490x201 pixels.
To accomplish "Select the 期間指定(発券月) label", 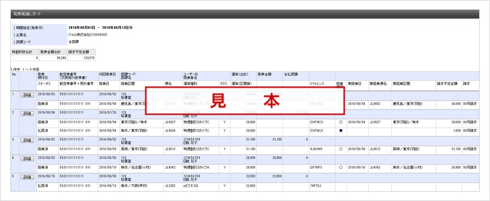I will [x=30, y=28].
